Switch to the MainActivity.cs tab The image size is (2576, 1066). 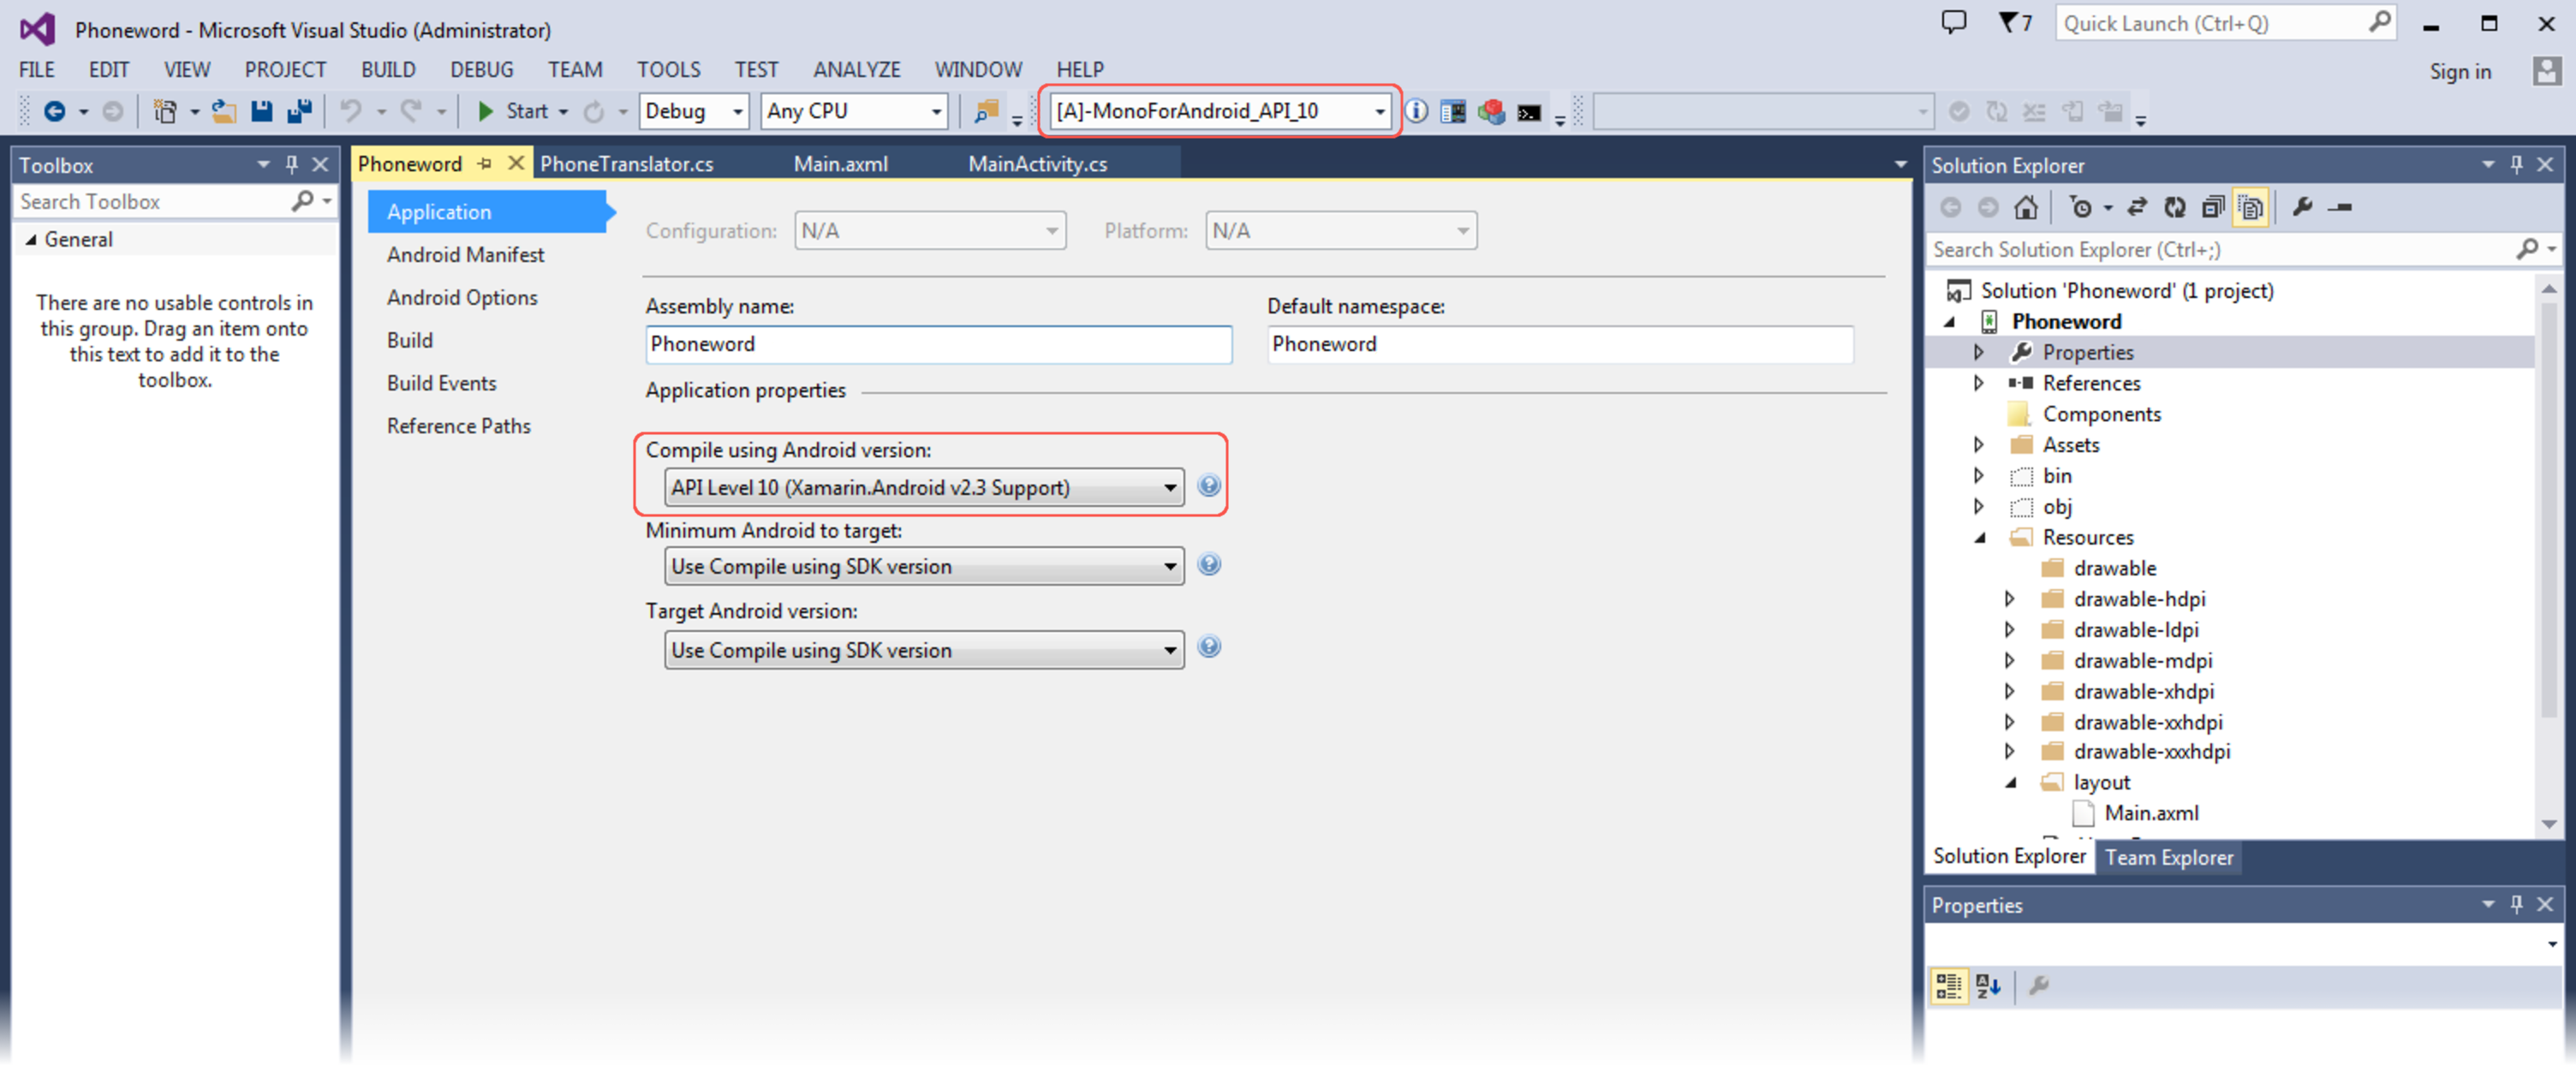tap(1037, 164)
